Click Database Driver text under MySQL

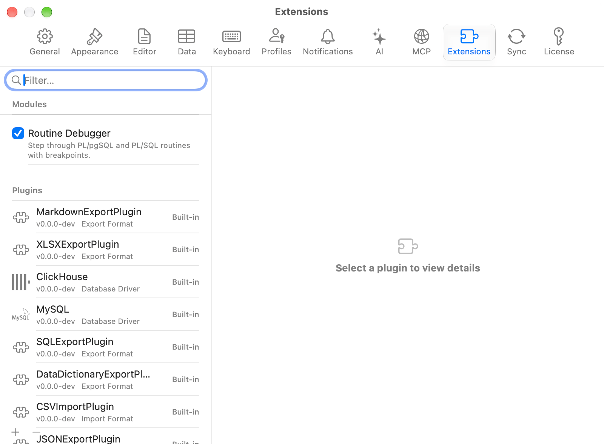111,321
